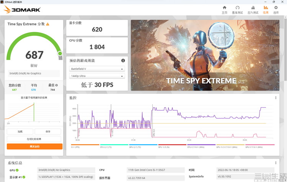Click the time field 2022-06-16 18:05

pos(245,170)
